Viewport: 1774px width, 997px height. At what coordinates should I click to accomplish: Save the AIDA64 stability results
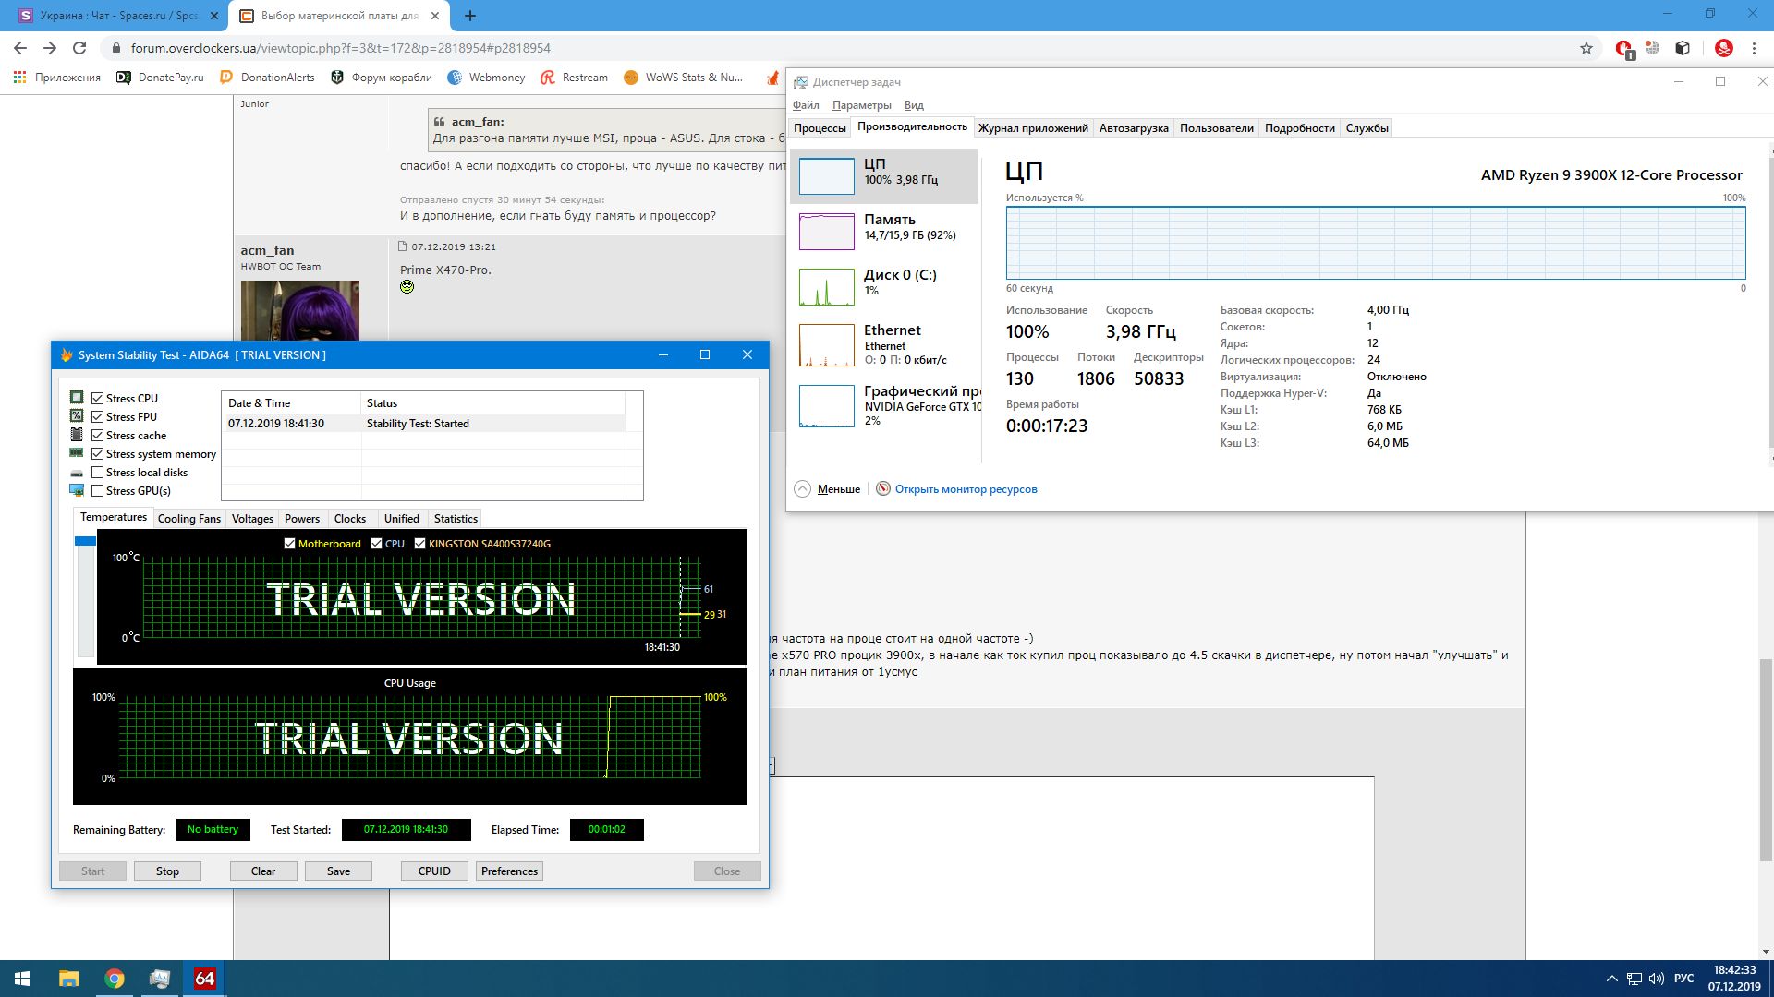click(338, 871)
